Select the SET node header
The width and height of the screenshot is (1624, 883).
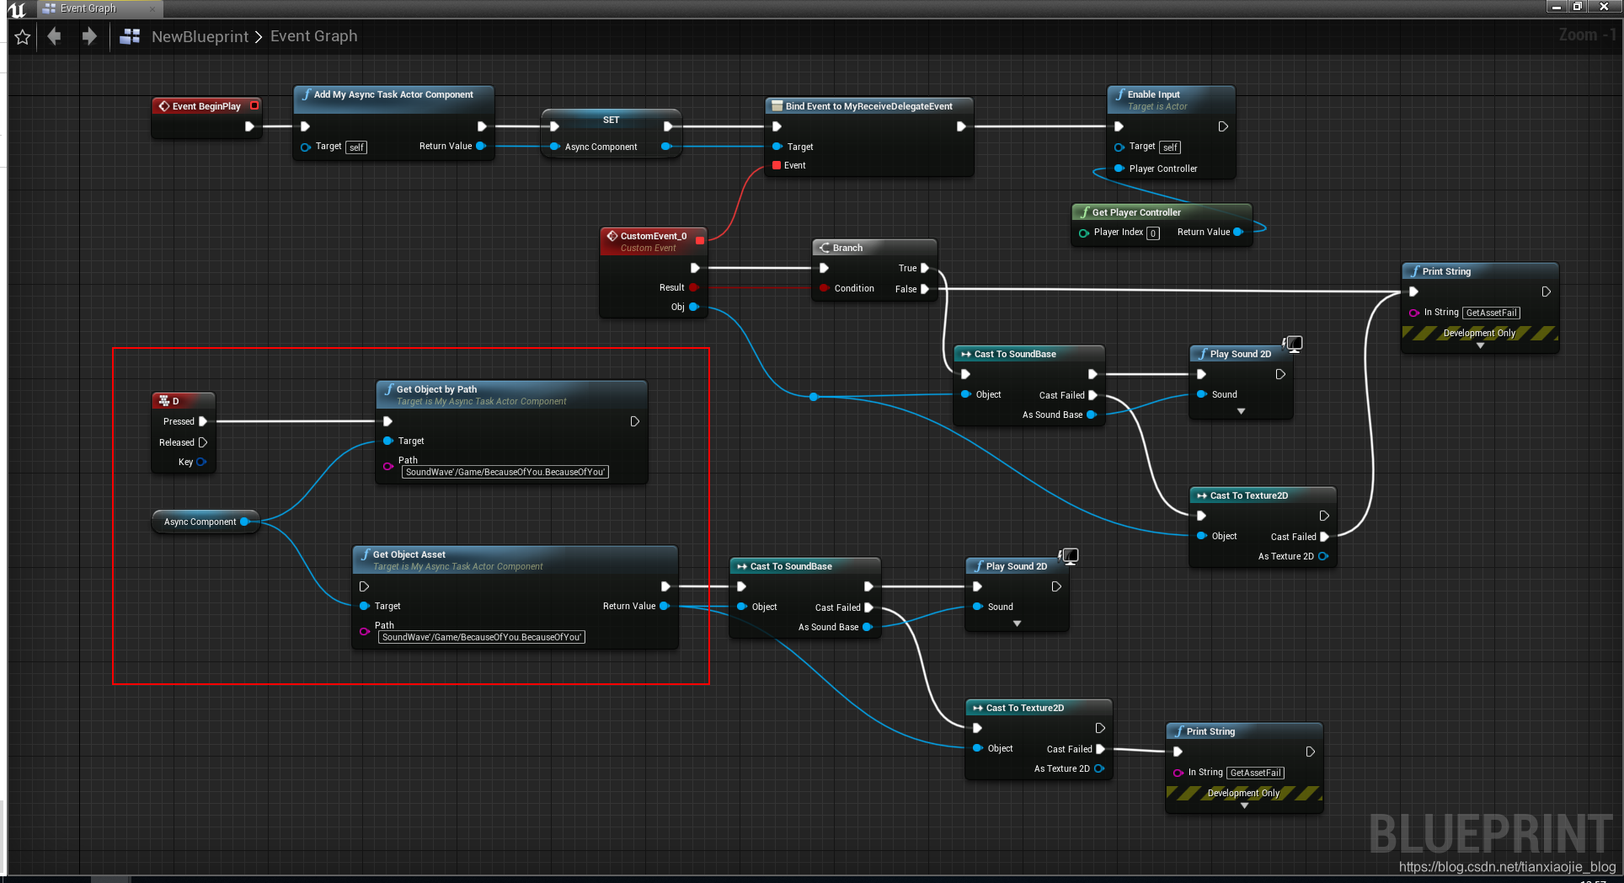coord(611,120)
